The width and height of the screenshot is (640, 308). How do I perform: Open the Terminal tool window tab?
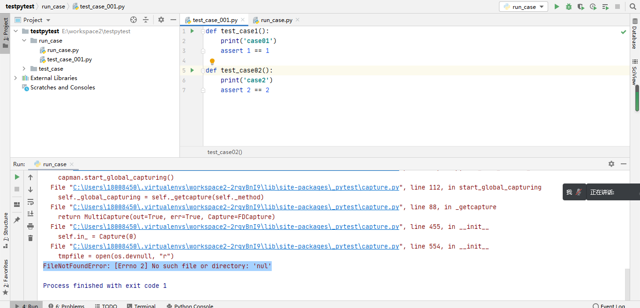(x=141, y=306)
